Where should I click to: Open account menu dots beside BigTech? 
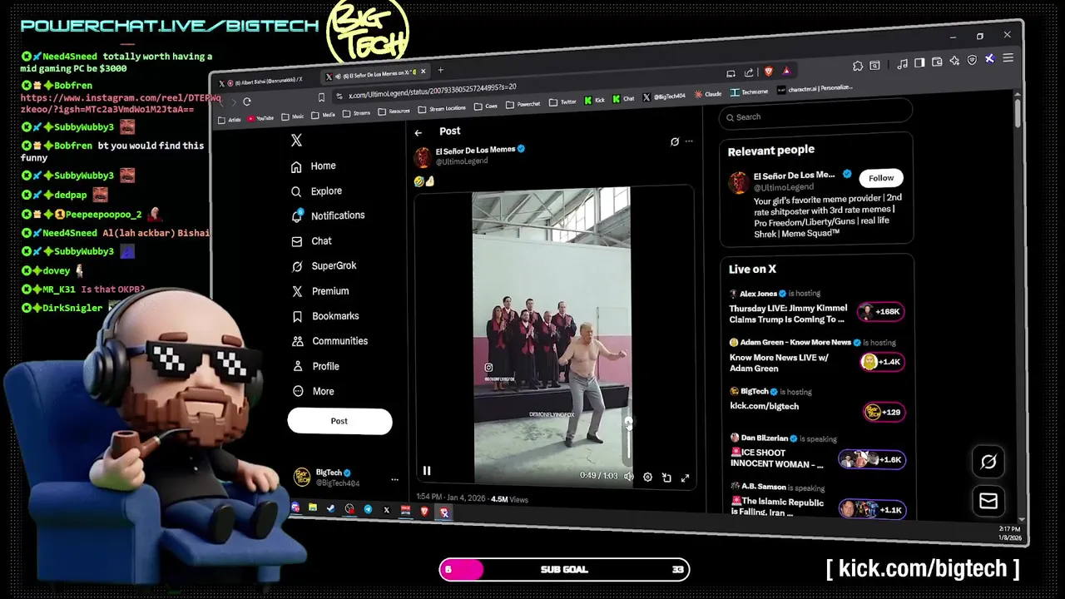click(394, 480)
